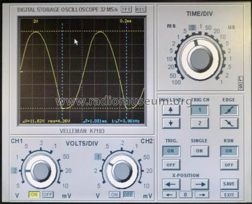This screenshot has height=204, width=252.
Task: Save the captured waveform
Action: [x=229, y=184]
